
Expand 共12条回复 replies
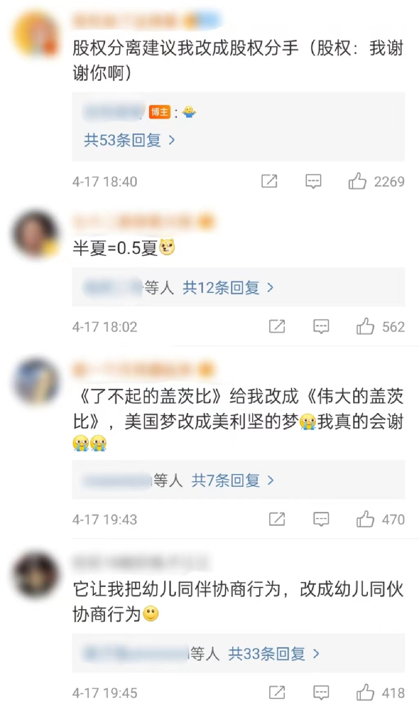(x=228, y=288)
